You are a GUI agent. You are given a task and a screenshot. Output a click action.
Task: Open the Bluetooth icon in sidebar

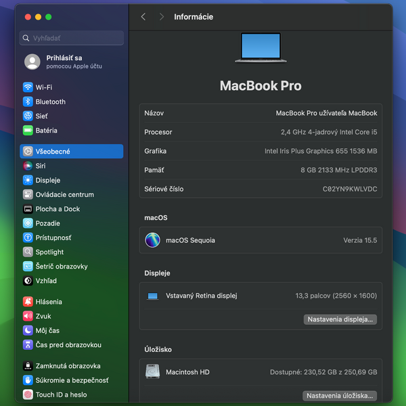[28, 101]
